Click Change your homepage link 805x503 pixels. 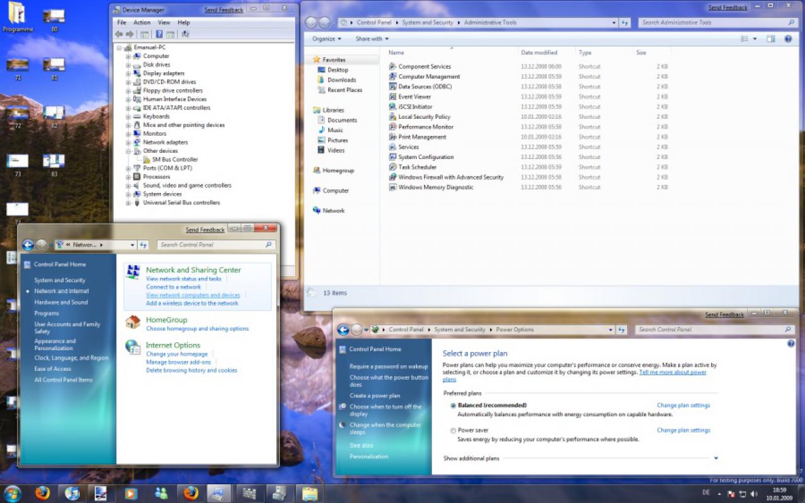[x=177, y=354]
